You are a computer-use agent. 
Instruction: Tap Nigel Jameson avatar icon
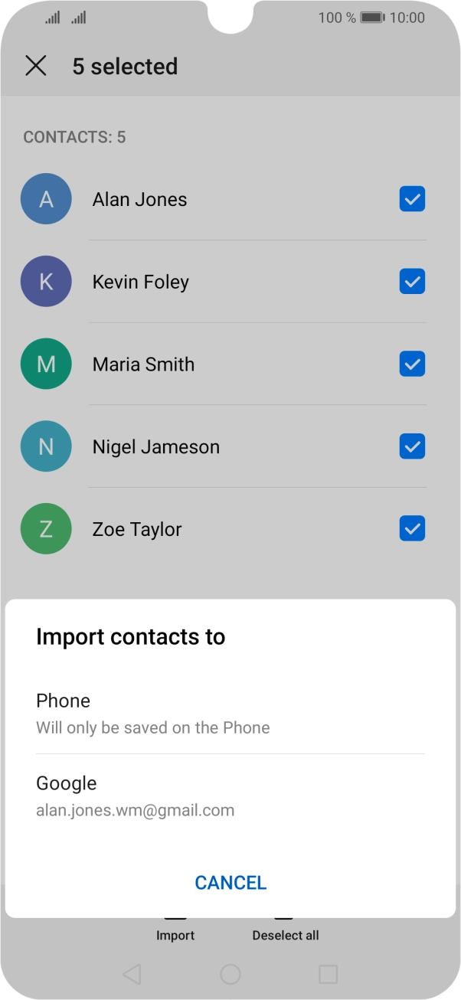pos(46,446)
